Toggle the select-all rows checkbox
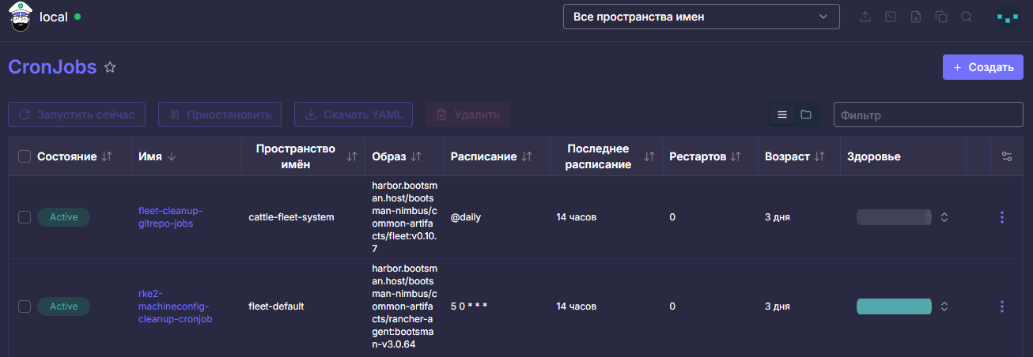Screen dimensions: 1033x357 coord(25,157)
